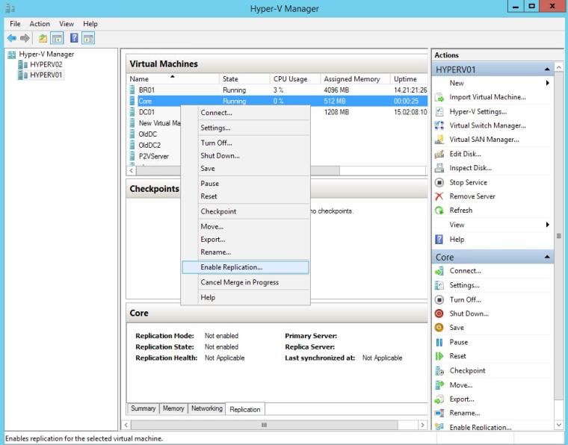Click the Edit Disk icon
568x445 pixels.
click(x=439, y=154)
